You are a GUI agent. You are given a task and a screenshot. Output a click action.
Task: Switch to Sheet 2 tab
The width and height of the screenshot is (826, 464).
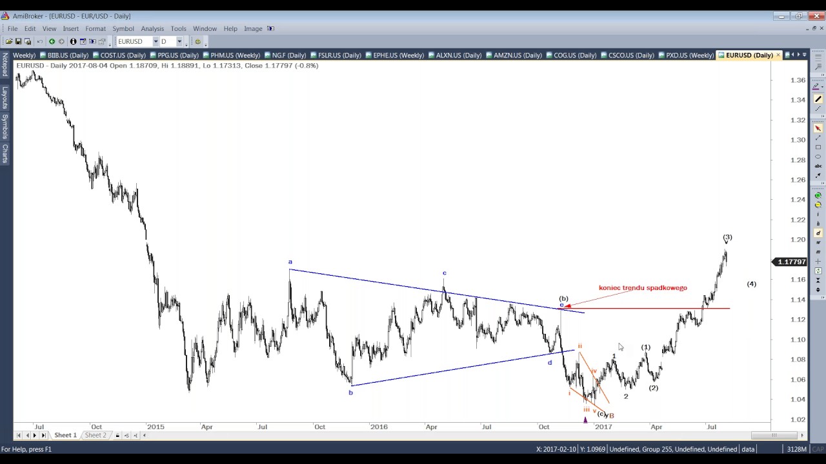pos(96,435)
